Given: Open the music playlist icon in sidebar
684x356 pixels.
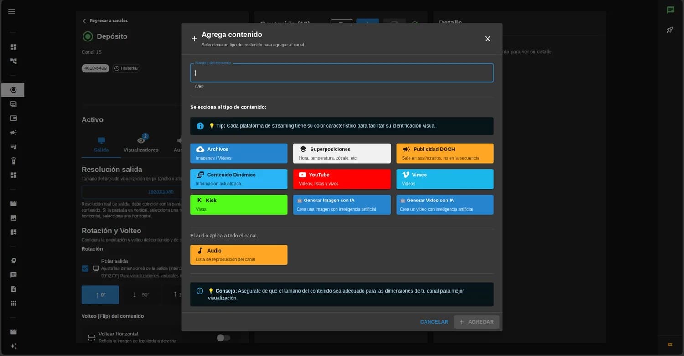Looking at the screenshot, I should point(13,147).
